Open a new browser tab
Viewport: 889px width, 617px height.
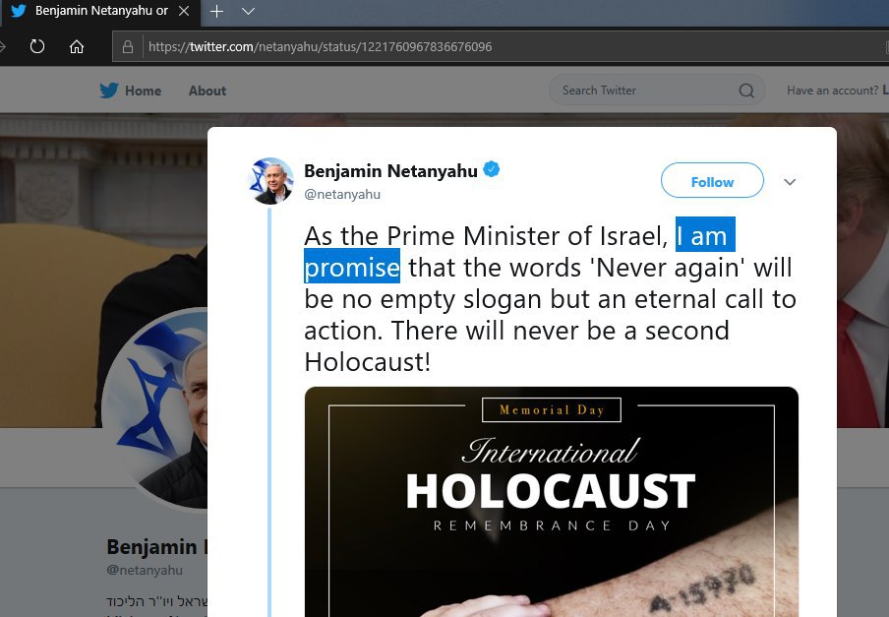coord(216,12)
